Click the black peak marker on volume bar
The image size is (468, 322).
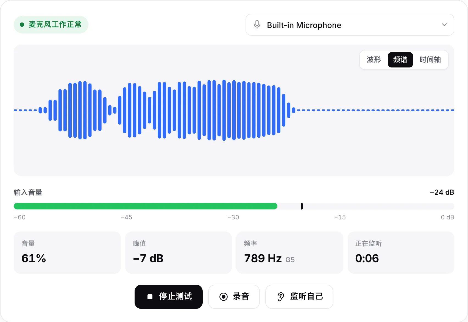click(302, 206)
